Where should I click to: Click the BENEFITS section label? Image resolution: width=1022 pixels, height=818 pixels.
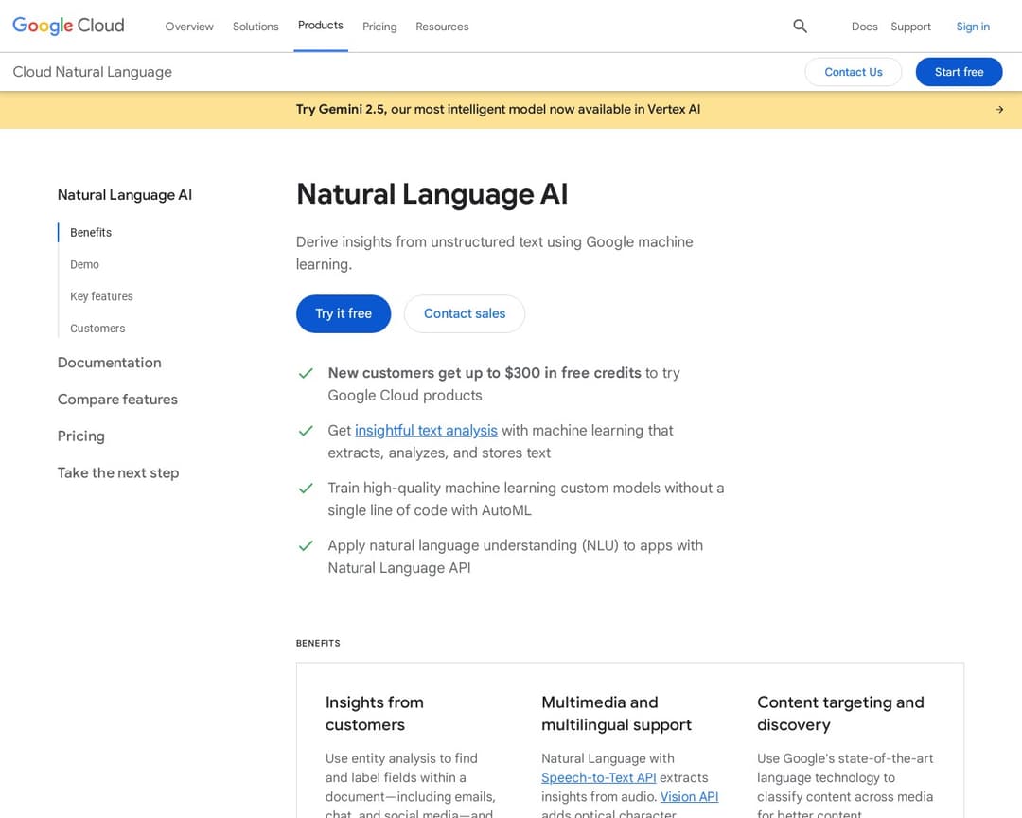point(318,643)
